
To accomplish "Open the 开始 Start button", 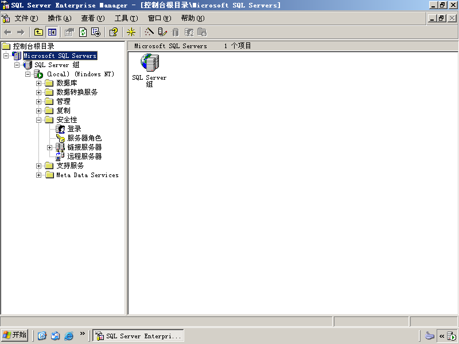I will (15, 335).
